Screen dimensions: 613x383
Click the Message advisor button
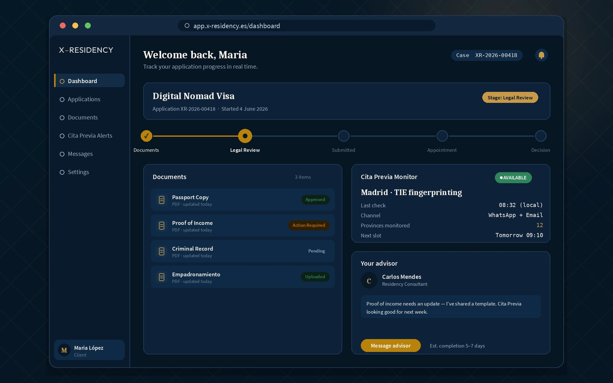[391, 345]
